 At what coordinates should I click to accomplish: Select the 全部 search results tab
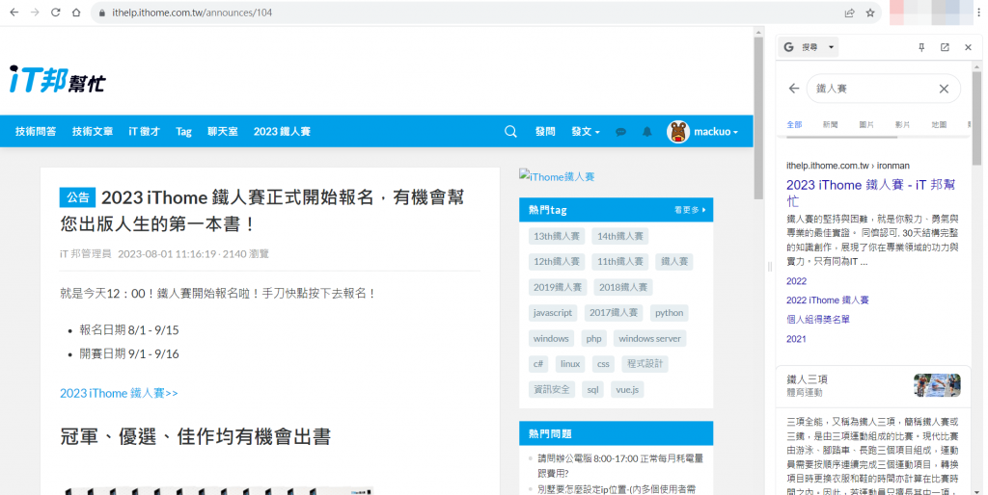(794, 124)
